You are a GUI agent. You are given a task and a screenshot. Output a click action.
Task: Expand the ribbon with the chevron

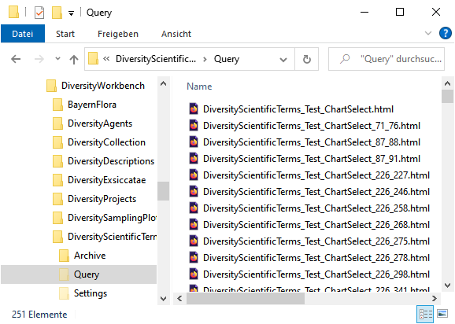(x=428, y=33)
